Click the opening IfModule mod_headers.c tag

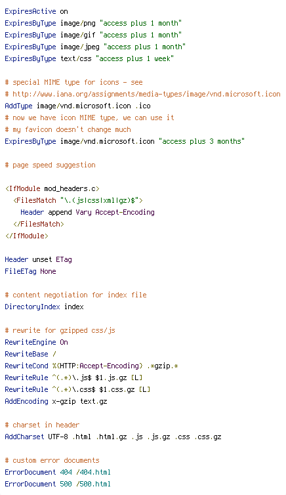52,189
